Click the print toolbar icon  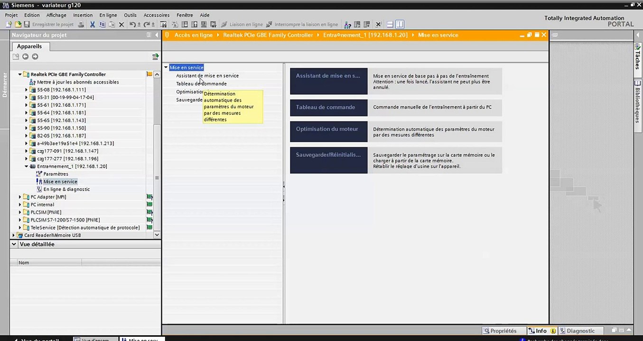[82, 24]
